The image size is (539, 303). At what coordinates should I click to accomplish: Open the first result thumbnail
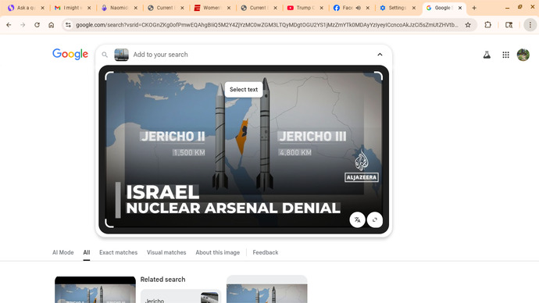95,290
